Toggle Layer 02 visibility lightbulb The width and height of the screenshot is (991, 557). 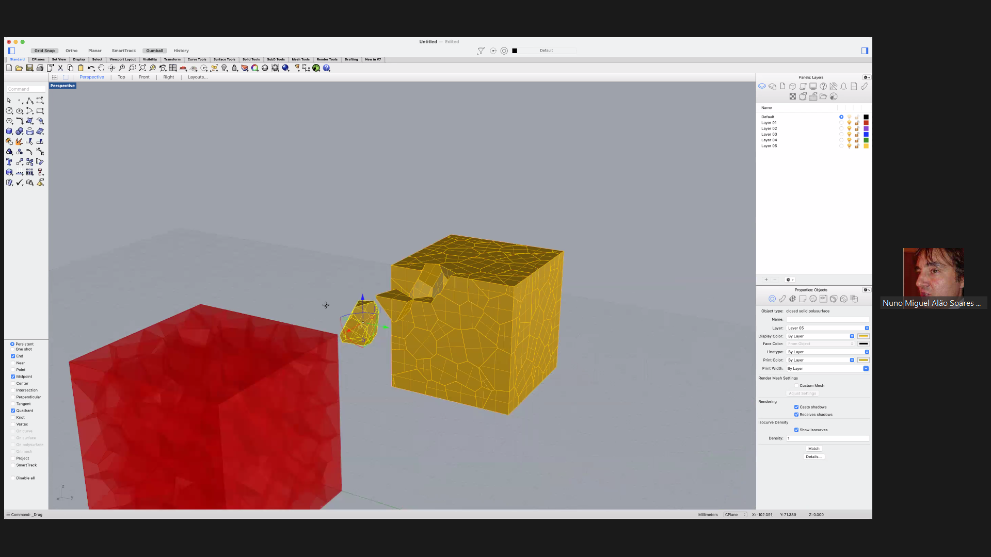[x=849, y=129]
